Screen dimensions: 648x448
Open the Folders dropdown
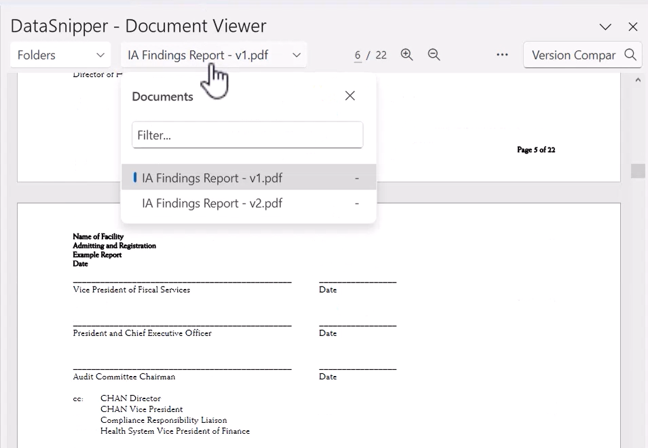click(x=60, y=55)
